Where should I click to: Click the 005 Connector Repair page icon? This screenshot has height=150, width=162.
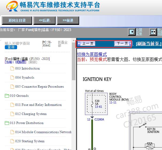12,87
